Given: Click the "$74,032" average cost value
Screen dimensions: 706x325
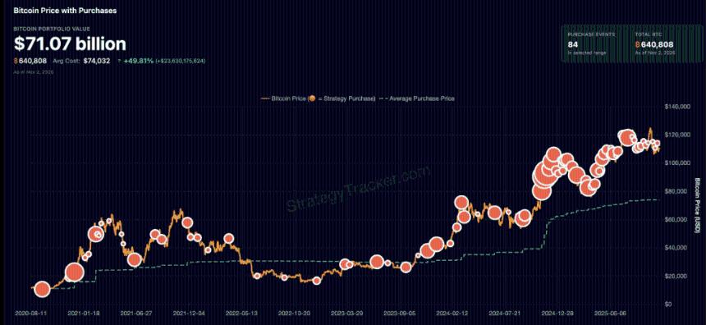Looking at the screenshot, I should click(97, 61).
